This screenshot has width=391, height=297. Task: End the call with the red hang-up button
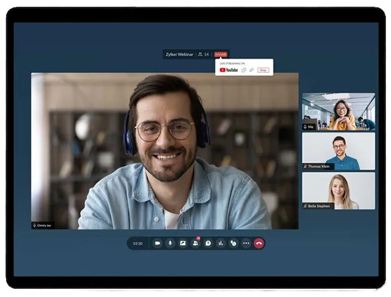click(x=259, y=243)
